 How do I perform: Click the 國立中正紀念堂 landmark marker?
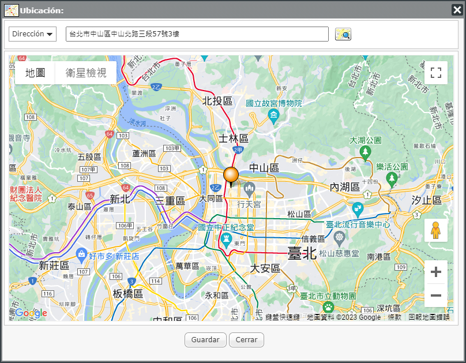[227, 240]
